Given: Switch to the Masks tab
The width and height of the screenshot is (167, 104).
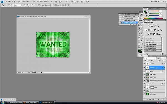Looking at the screenshot, I should pyautogui.click(x=154, y=20).
